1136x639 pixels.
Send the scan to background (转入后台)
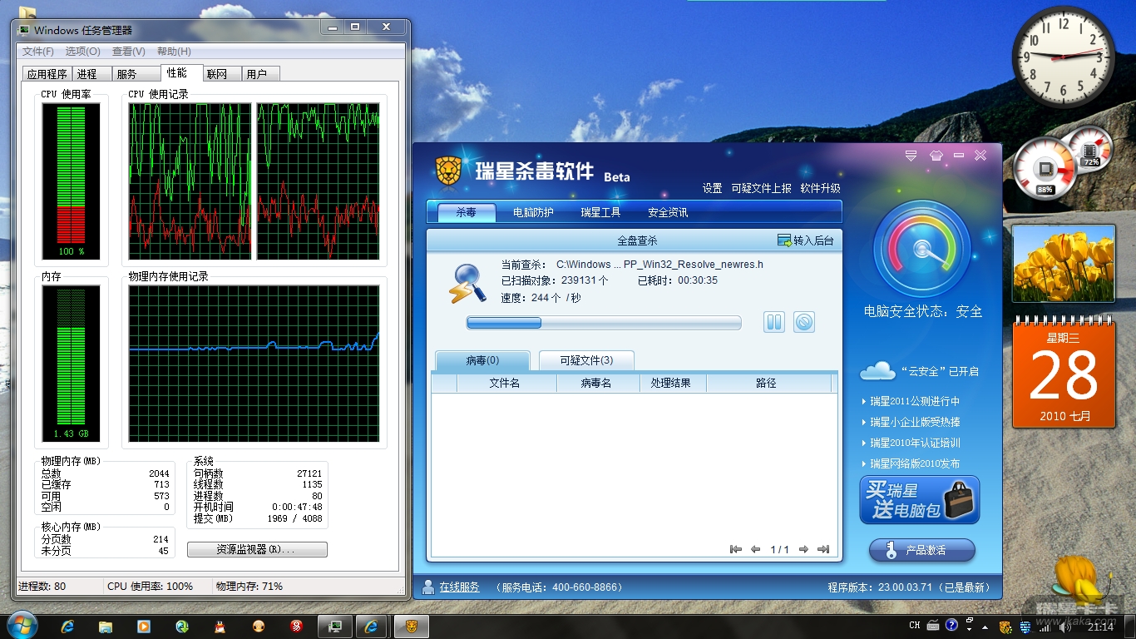[805, 240]
